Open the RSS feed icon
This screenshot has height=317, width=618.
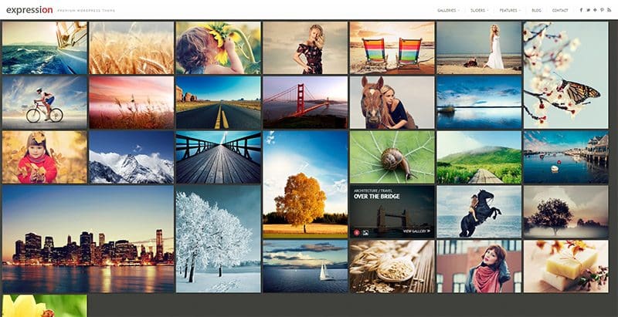pyautogui.click(x=609, y=10)
